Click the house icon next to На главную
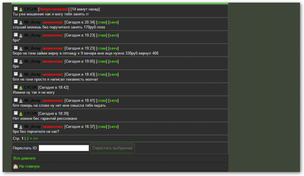 point(16,166)
